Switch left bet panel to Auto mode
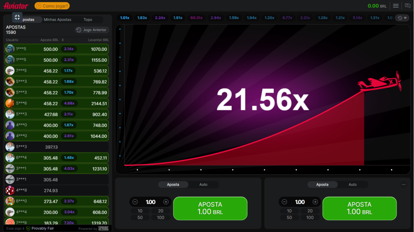414x232 pixels. [203, 184]
